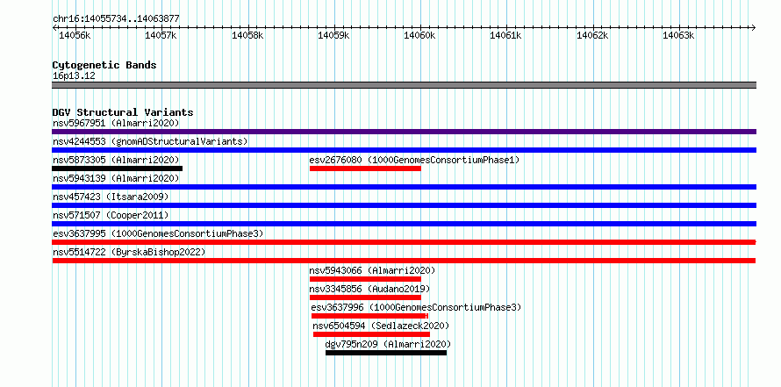Click the 14062k ruler tick label

pyautogui.click(x=592, y=35)
